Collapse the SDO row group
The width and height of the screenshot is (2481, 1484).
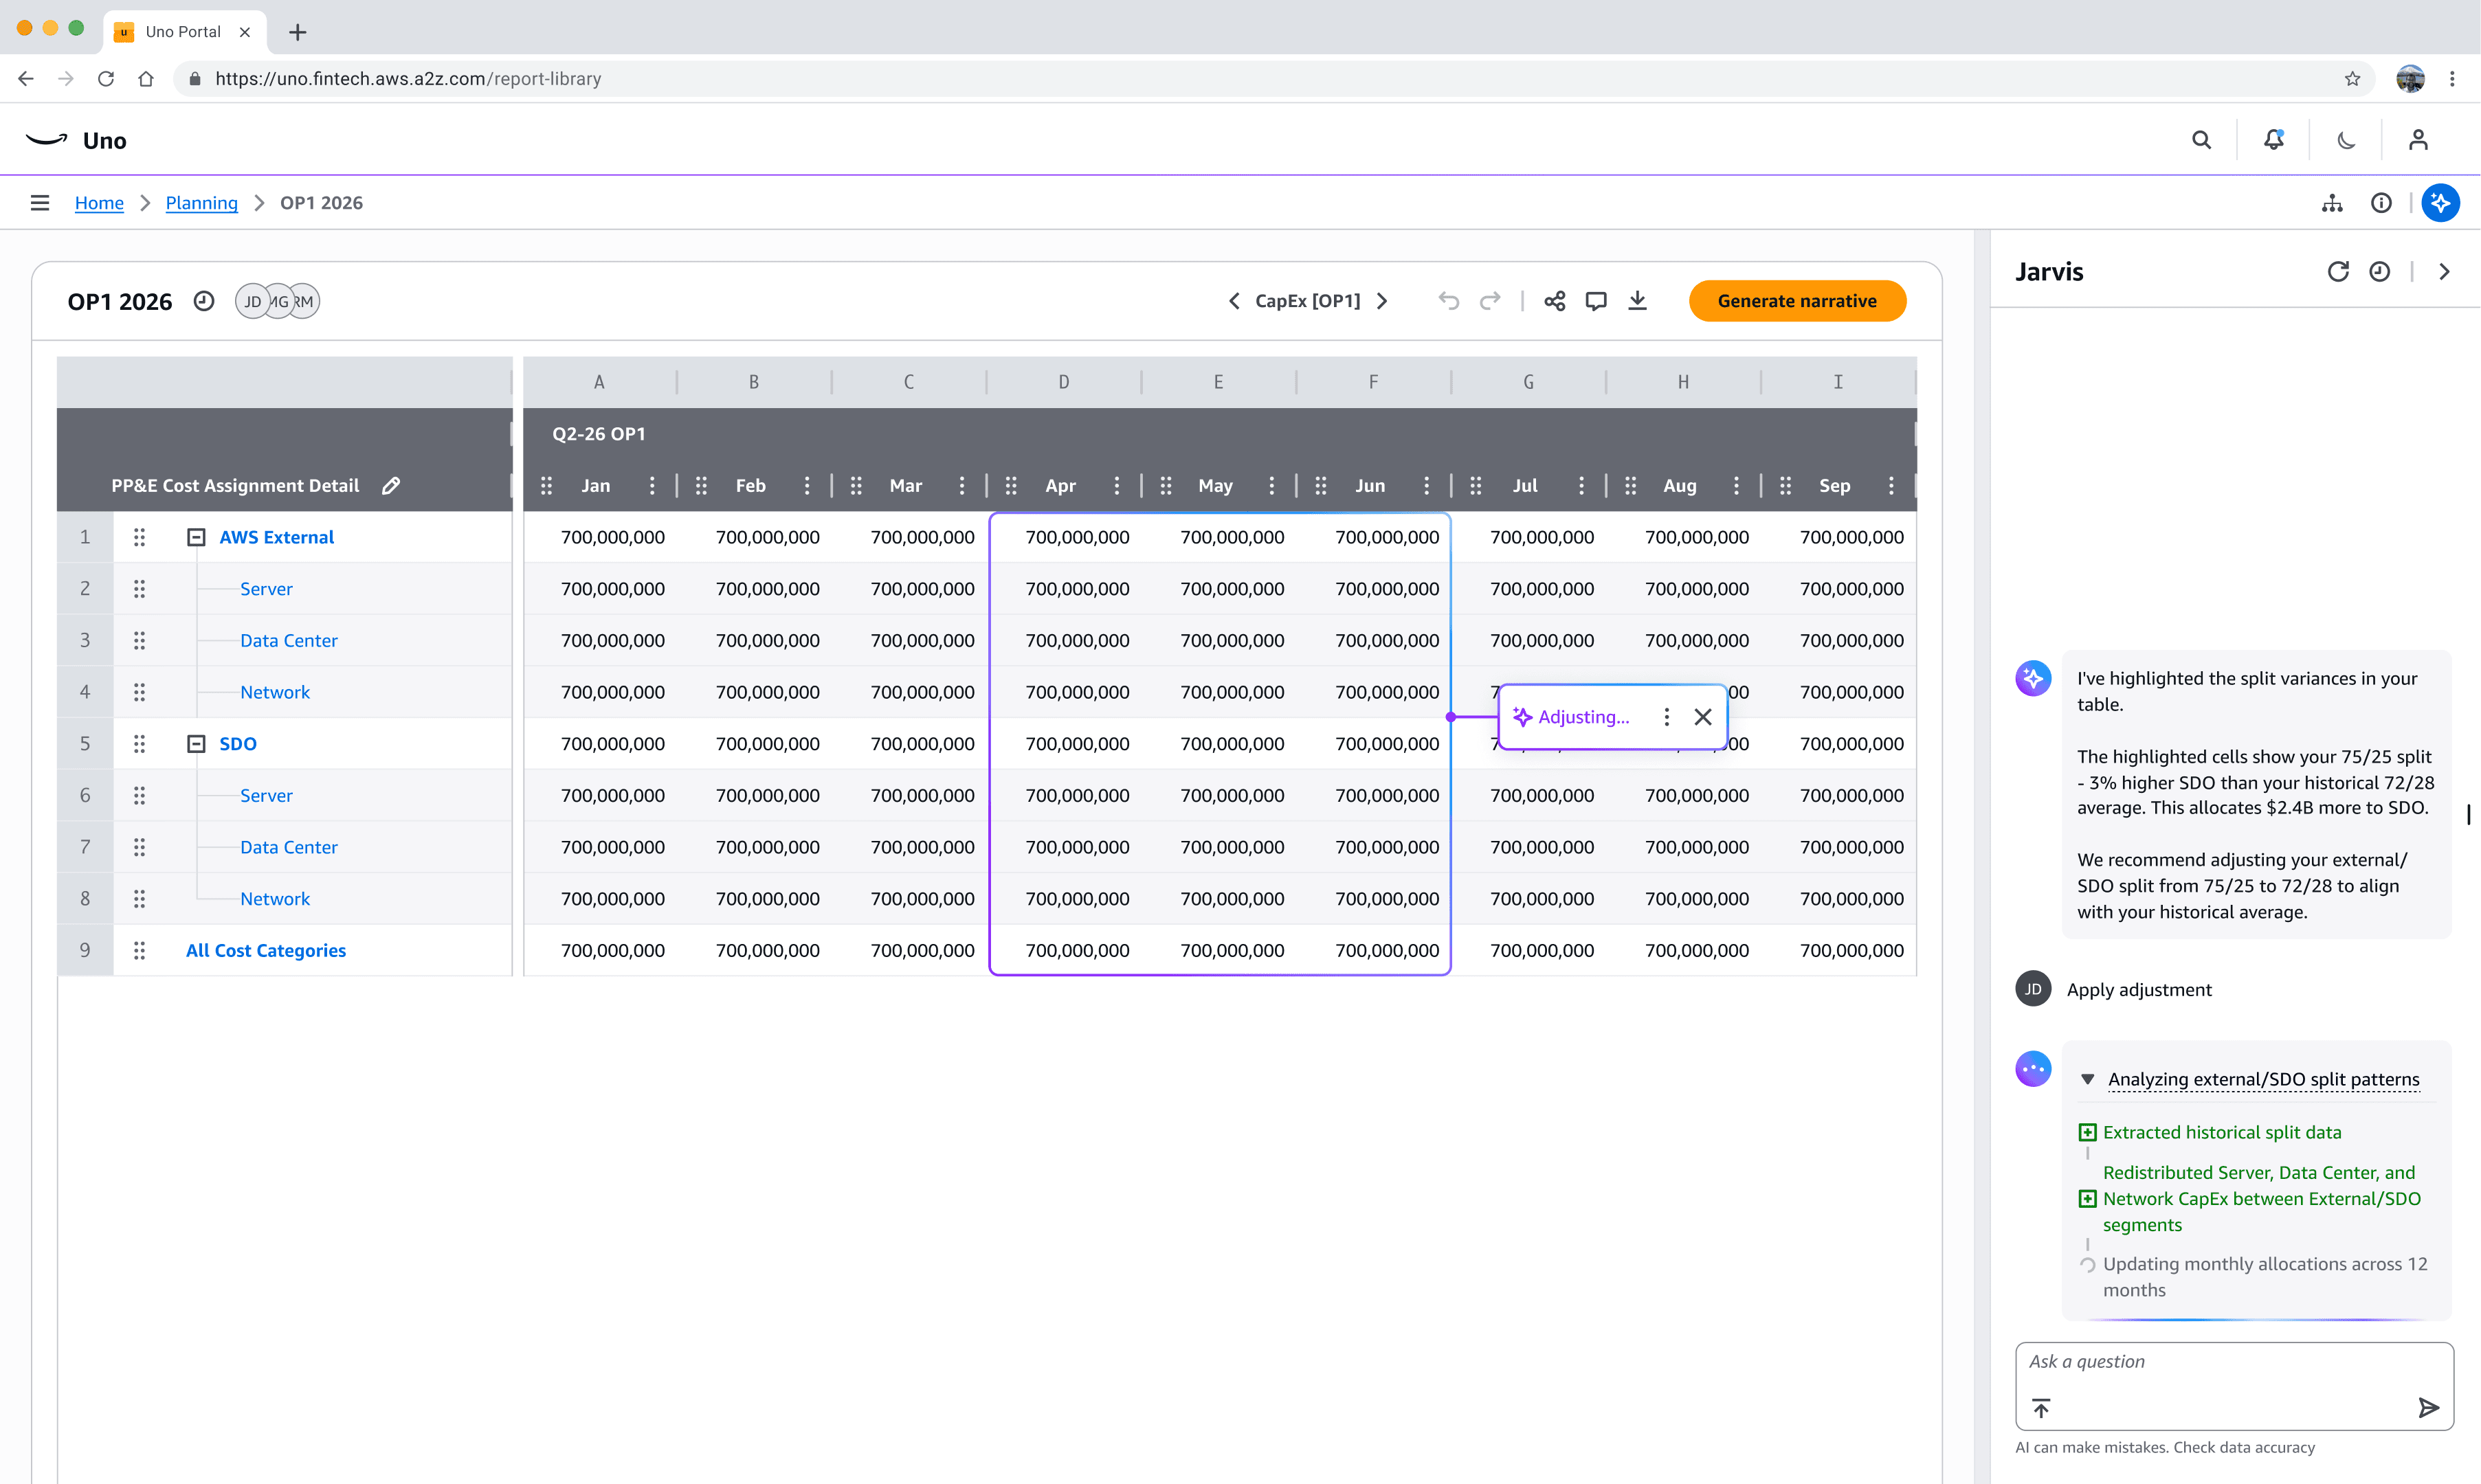coord(196,744)
